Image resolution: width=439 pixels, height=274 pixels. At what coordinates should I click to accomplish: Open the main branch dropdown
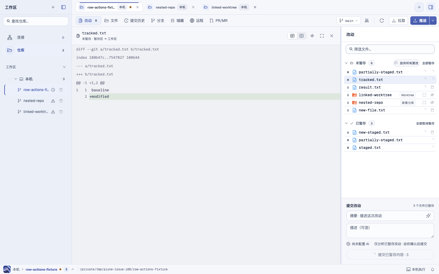pyautogui.click(x=348, y=21)
